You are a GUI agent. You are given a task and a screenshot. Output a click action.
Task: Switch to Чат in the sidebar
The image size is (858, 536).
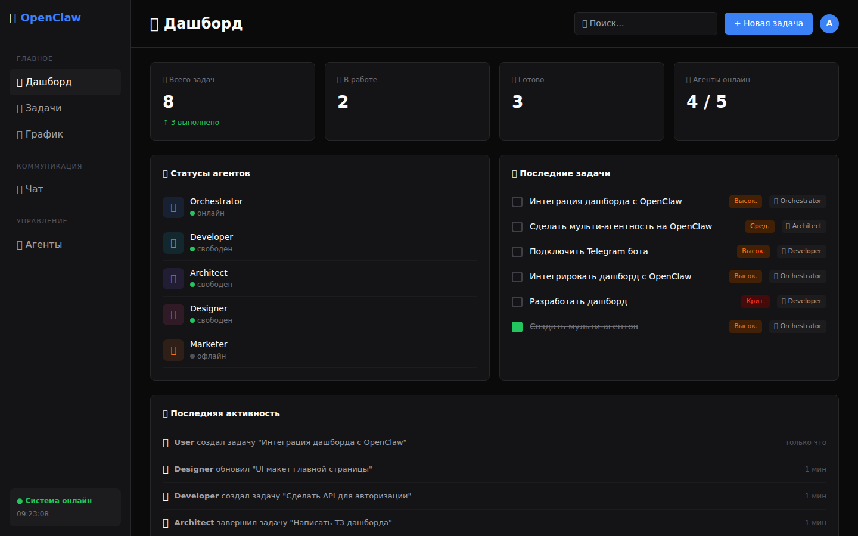pyautogui.click(x=65, y=189)
